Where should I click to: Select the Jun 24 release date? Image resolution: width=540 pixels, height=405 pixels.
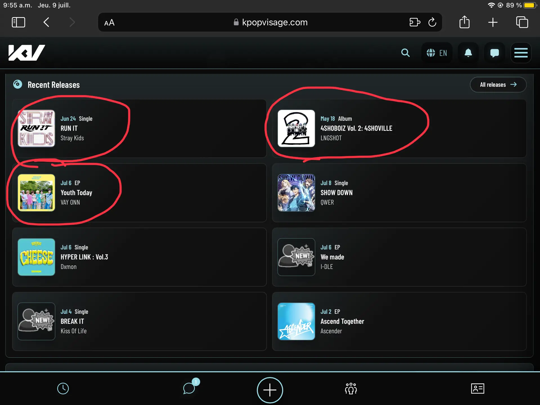coord(68,119)
